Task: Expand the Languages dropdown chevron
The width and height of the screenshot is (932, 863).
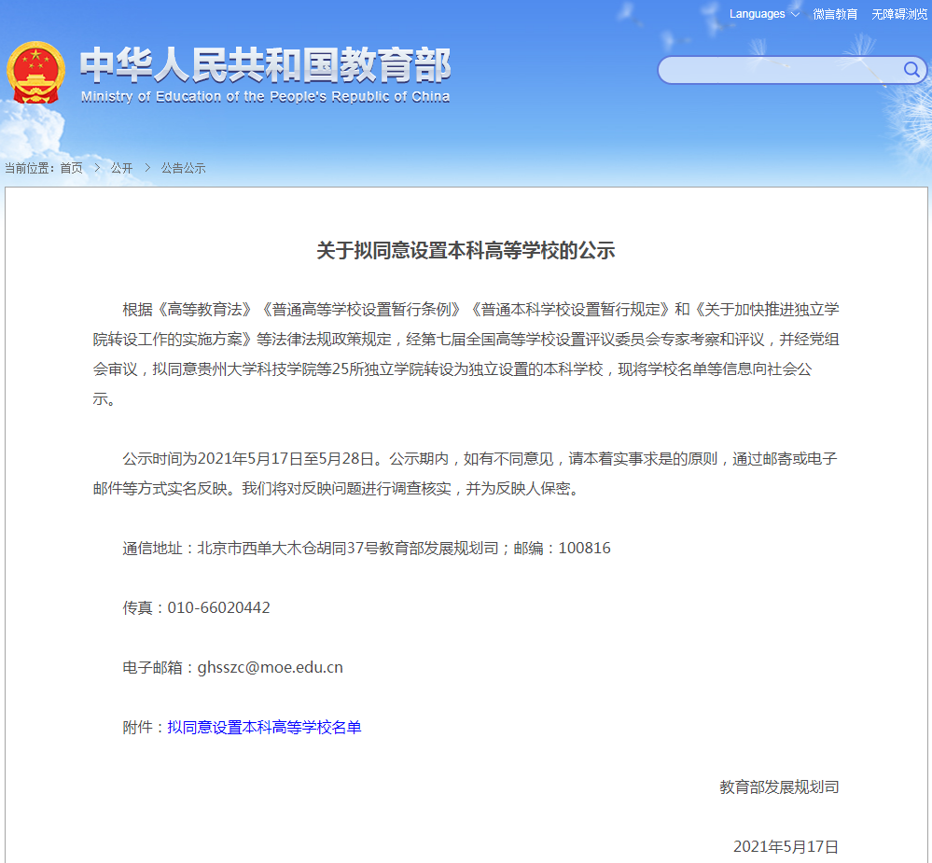Action: (794, 14)
